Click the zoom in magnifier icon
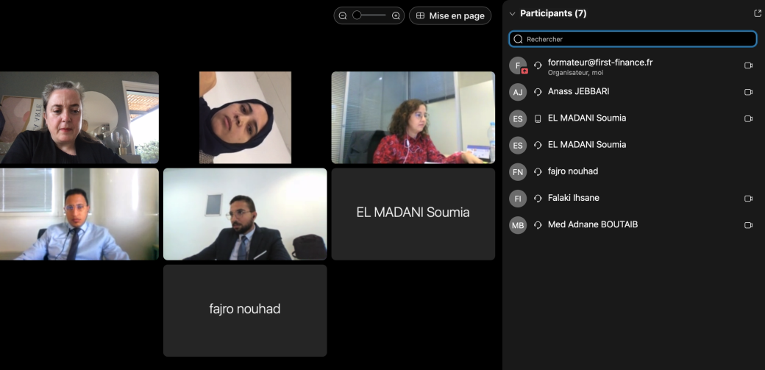Image resolution: width=765 pixels, height=370 pixels. point(396,15)
